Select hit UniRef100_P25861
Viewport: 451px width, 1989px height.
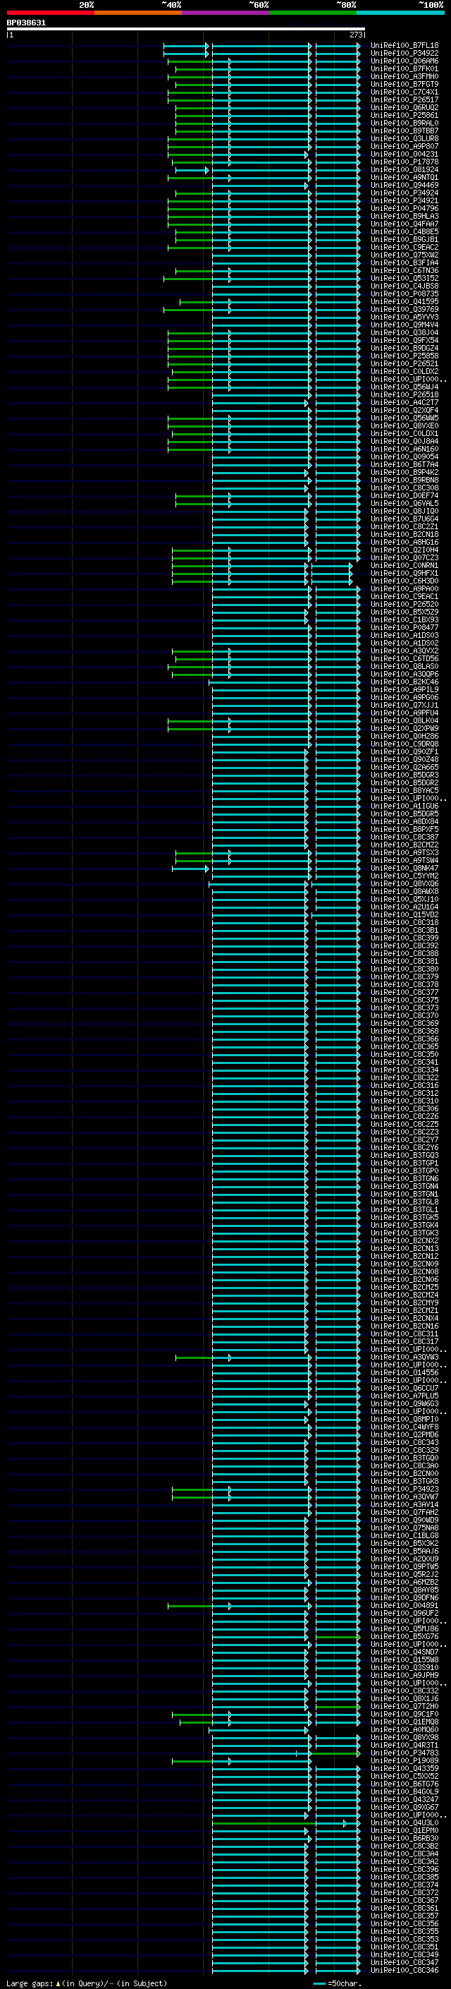coord(404,115)
